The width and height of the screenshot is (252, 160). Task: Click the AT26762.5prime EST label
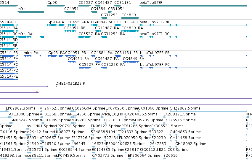point(55,108)
